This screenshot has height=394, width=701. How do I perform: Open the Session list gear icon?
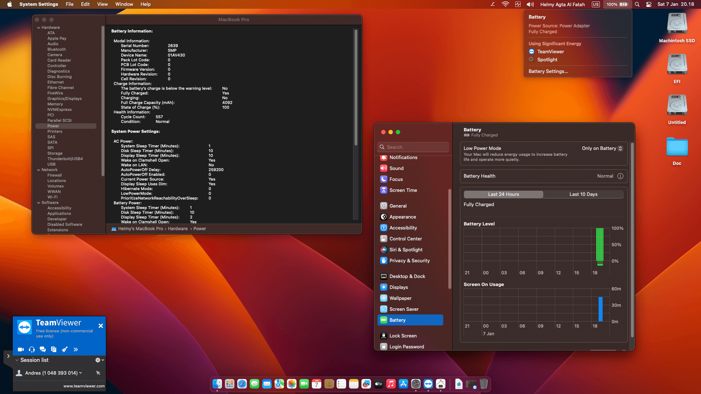(x=97, y=360)
